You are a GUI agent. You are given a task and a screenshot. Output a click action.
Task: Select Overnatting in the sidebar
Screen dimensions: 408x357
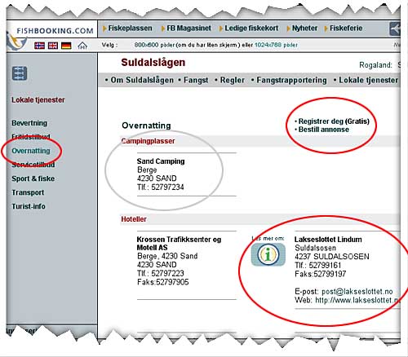(31, 151)
